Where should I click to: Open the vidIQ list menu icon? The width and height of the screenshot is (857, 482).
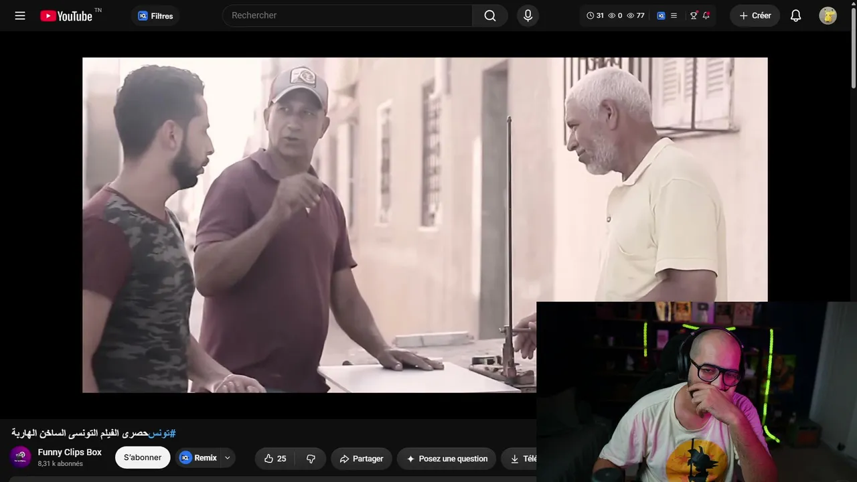(674, 15)
